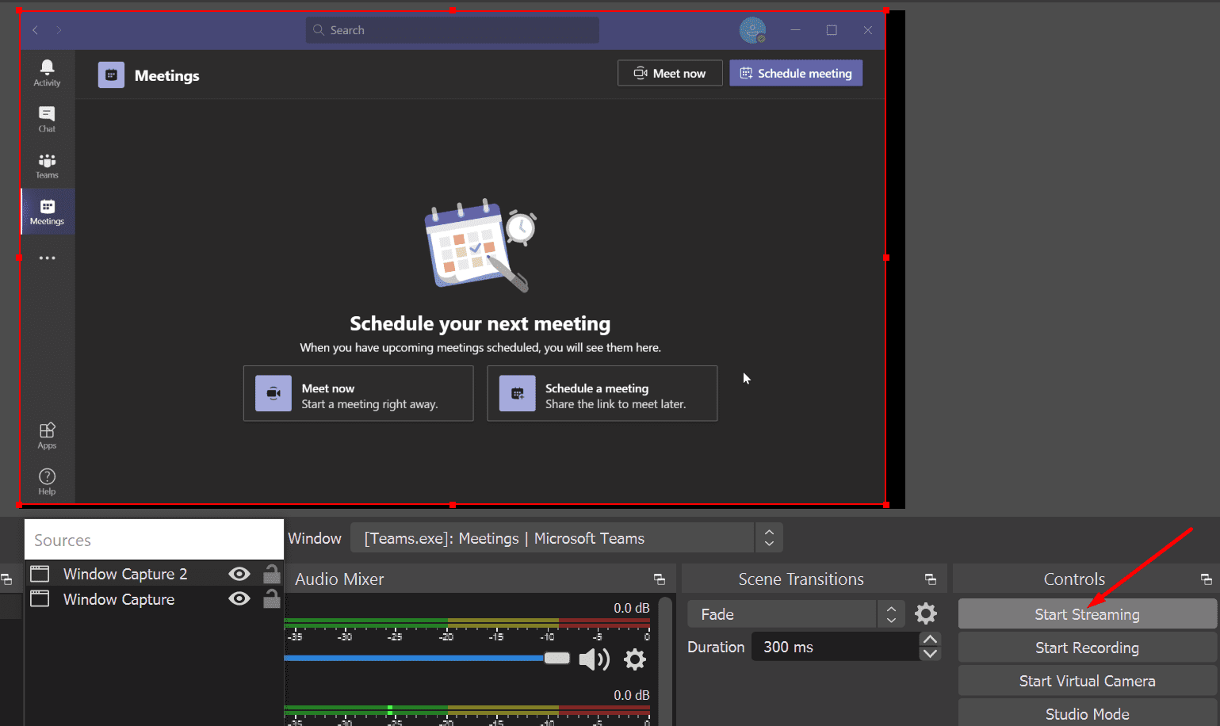Increase transition duration with up arrow
The image size is (1220, 726).
click(931, 640)
